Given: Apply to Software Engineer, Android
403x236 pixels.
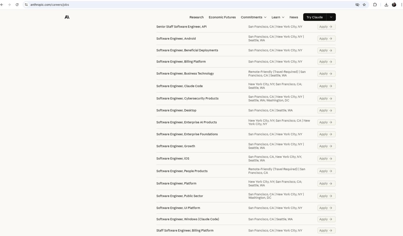Looking at the screenshot, I should [326, 39].
